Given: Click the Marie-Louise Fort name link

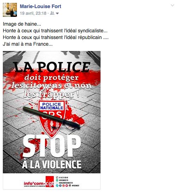Looking at the screenshot, I should [x=41, y=6].
